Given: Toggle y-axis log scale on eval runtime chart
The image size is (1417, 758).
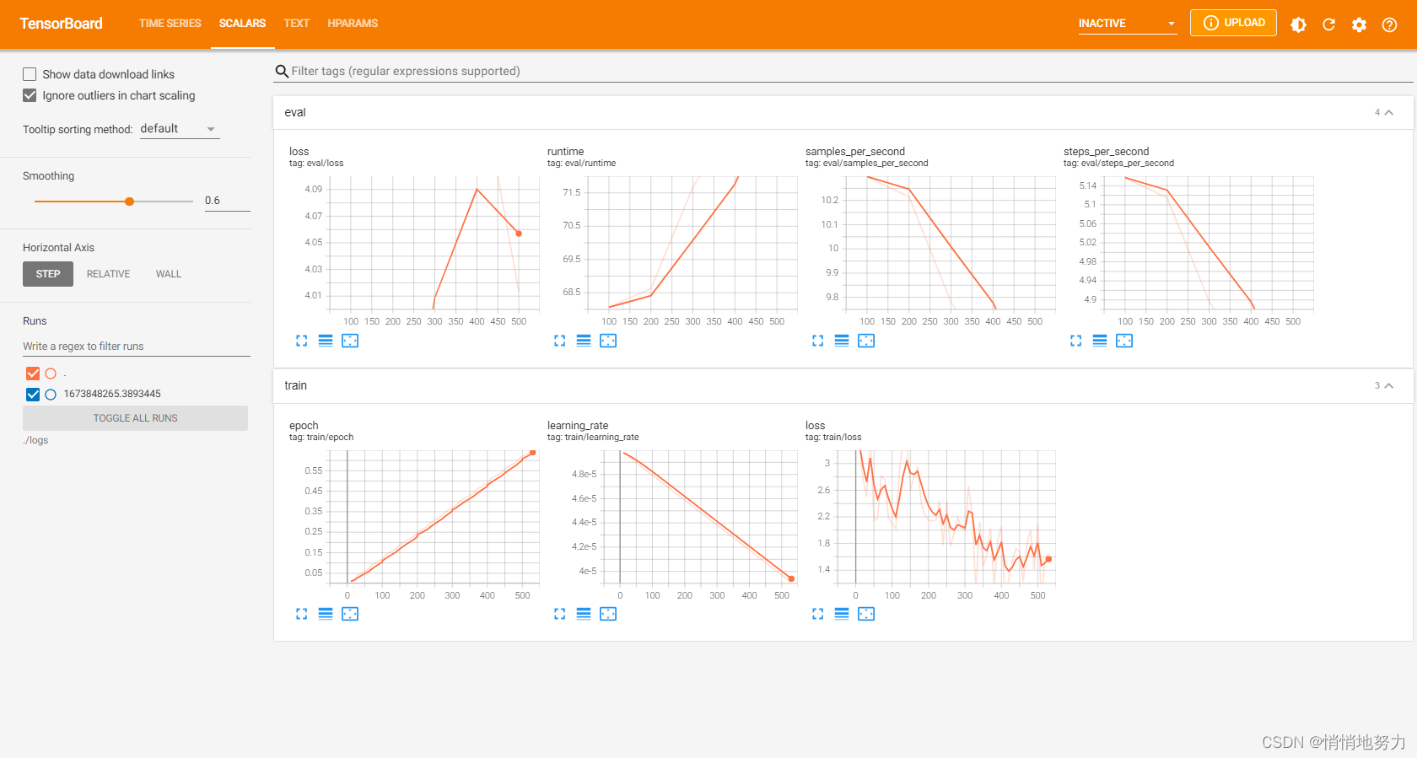Looking at the screenshot, I should click(584, 341).
